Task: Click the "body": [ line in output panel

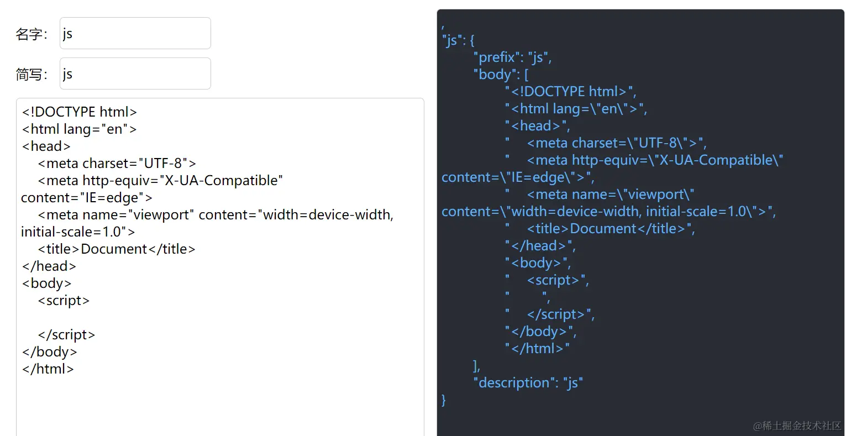Action: pyautogui.click(x=501, y=75)
